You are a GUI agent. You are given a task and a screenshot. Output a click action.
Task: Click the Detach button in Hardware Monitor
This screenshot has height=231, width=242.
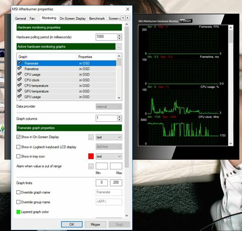186,21
